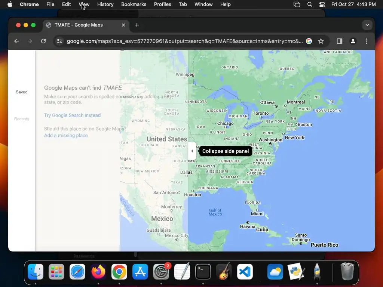Click the Washington label on the map
The height and width of the screenshot is (287, 383).
(x=270, y=140)
